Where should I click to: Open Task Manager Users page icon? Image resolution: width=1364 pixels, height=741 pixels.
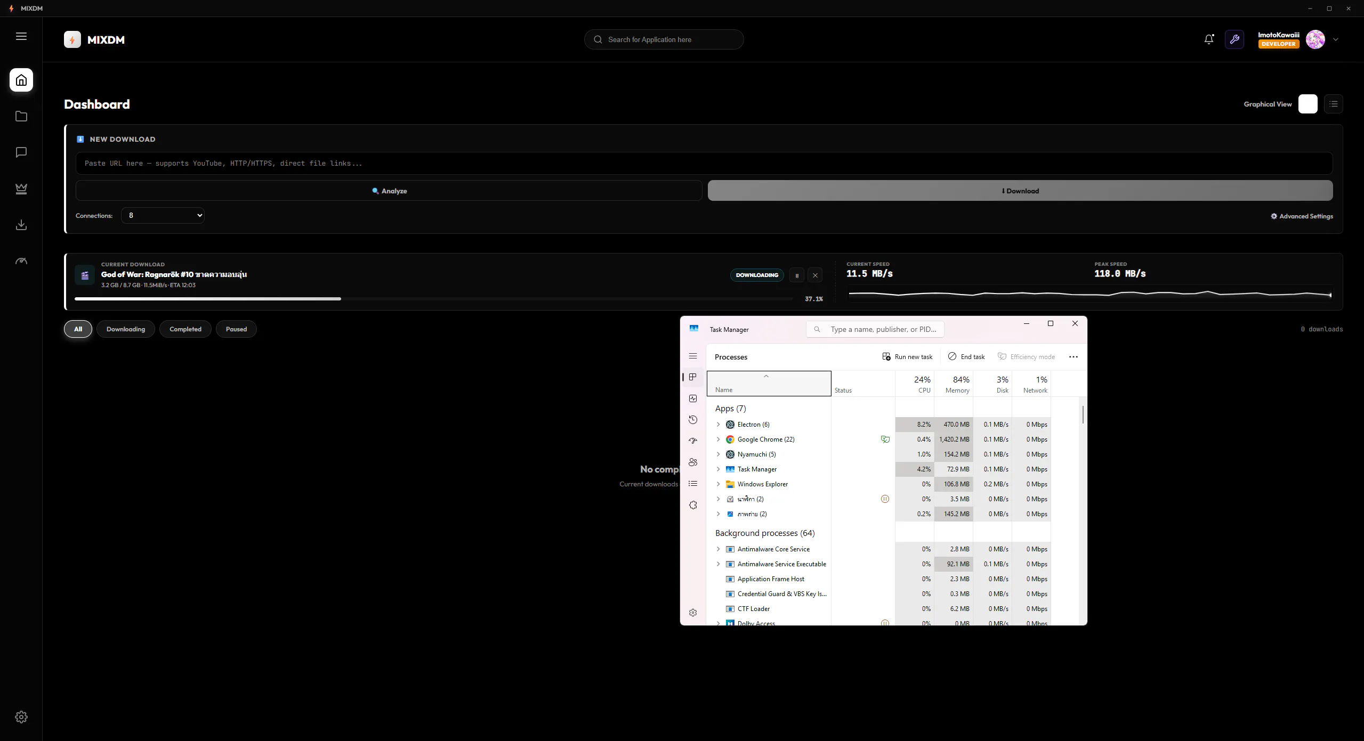pyautogui.click(x=693, y=462)
